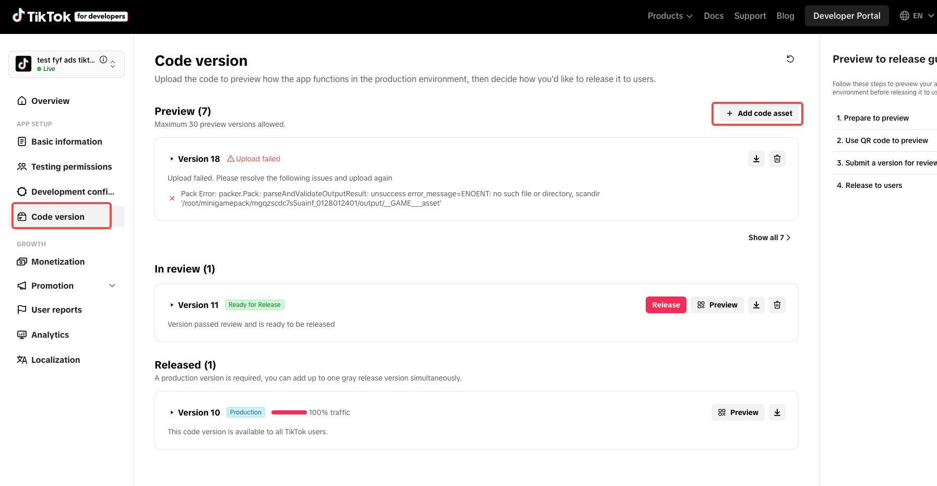This screenshot has width=937, height=486.
Task: Click the User reports flag icon
Action: (22, 310)
